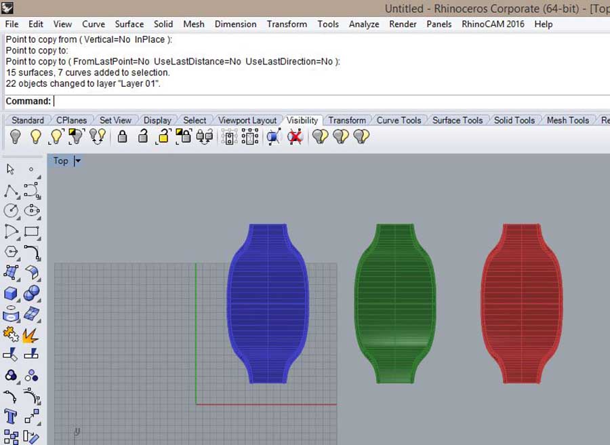The height and width of the screenshot is (445, 610).
Task: Click the blue camera-style visibility icon
Action: [274, 136]
